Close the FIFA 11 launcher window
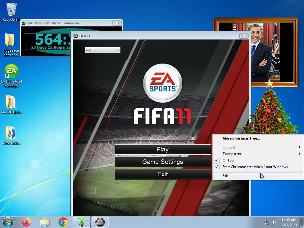Image resolution: width=304 pixels, height=228 pixels. [x=244, y=36]
